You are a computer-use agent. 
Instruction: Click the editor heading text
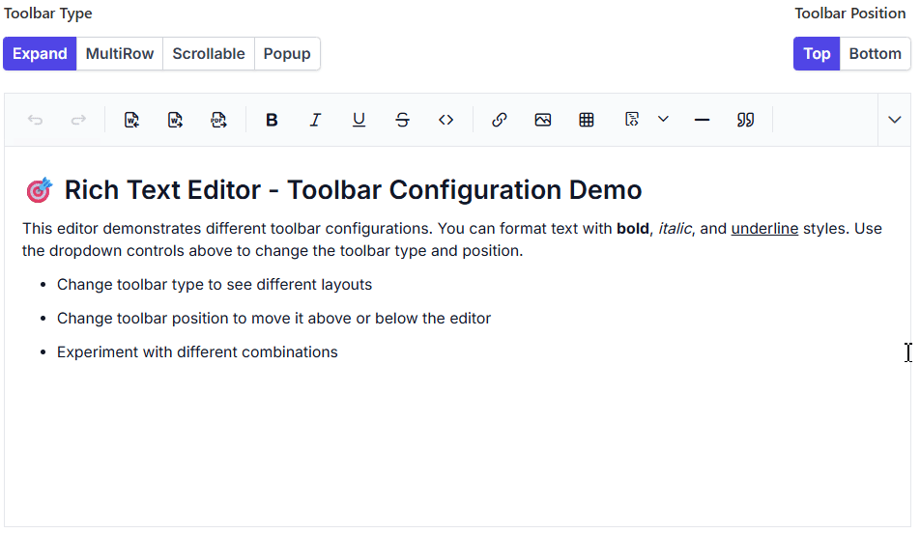(353, 190)
